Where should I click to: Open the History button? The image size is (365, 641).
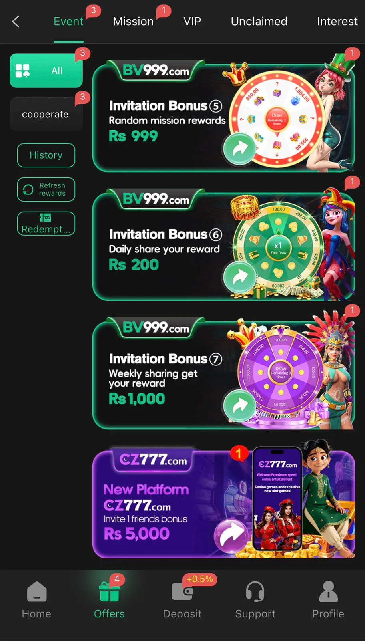click(x=46, y=155)
